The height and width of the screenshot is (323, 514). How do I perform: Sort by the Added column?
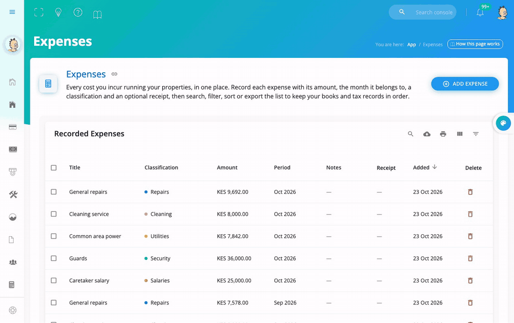[x=425, y=168]
